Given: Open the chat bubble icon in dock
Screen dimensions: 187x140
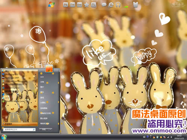Looking at the screenshot, I should tap(104, 5).
